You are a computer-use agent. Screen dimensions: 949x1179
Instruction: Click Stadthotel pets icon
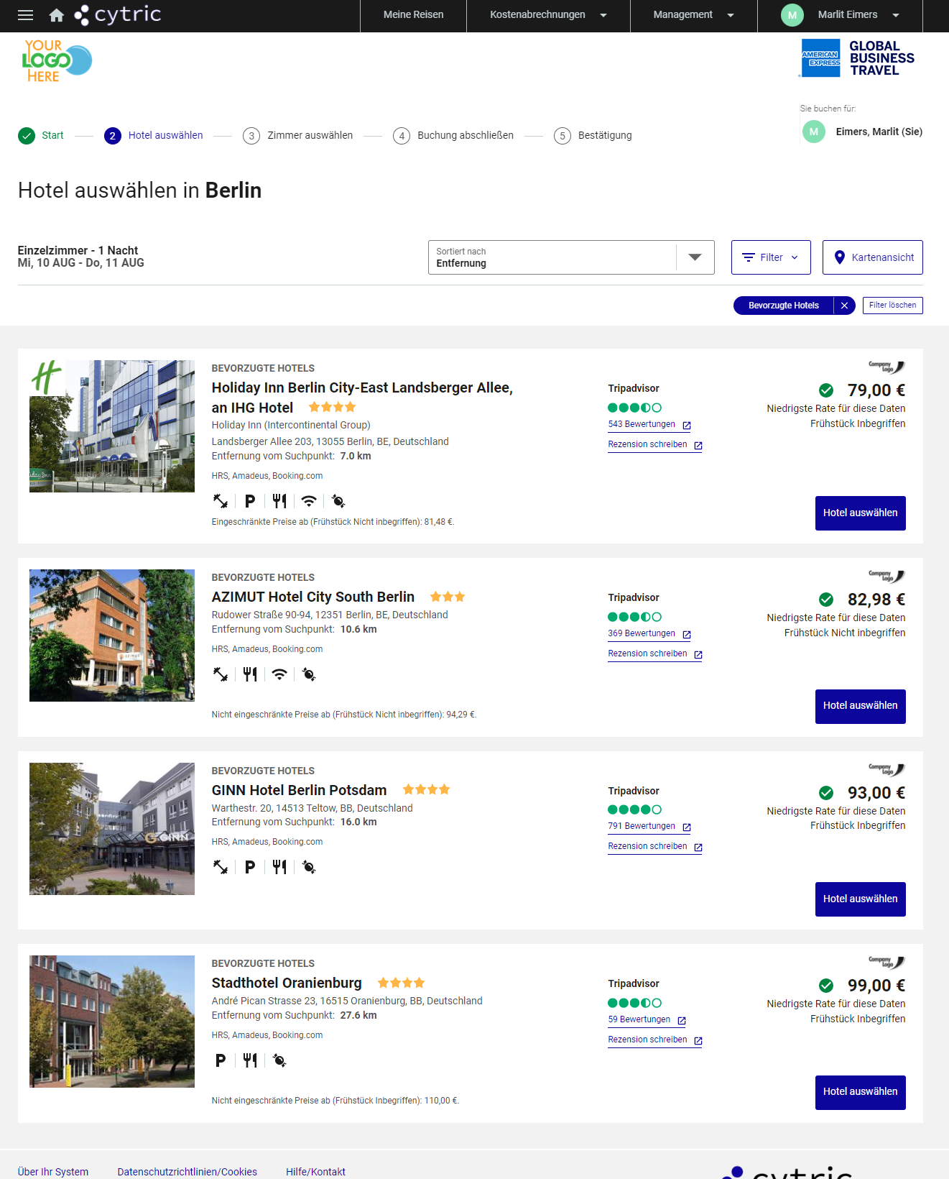tap(279, 1060)
